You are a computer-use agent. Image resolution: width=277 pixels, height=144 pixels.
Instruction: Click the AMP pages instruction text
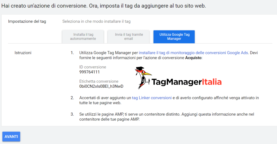click(167, 117)
